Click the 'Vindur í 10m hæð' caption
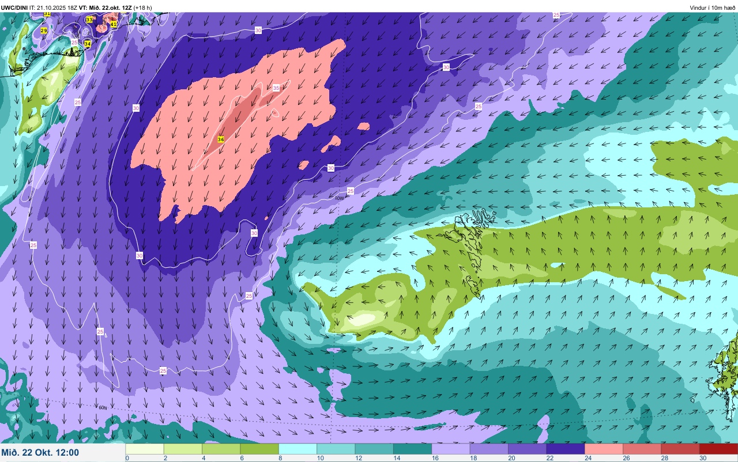 coord(712,7)
